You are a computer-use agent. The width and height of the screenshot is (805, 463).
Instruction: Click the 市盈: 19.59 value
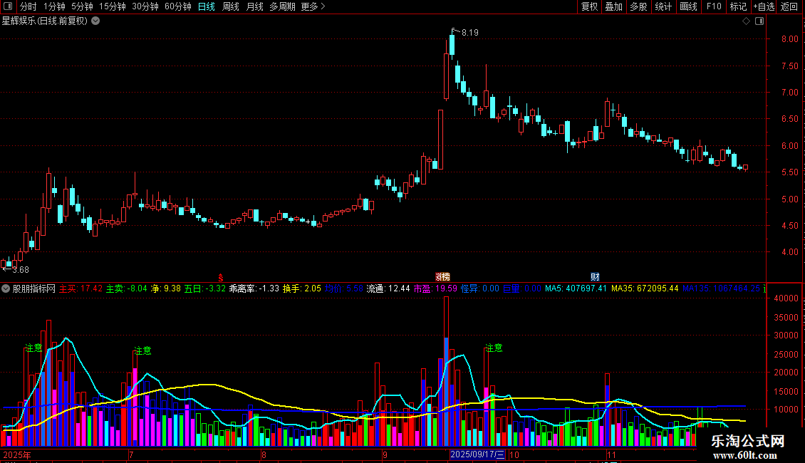point(435,288)
